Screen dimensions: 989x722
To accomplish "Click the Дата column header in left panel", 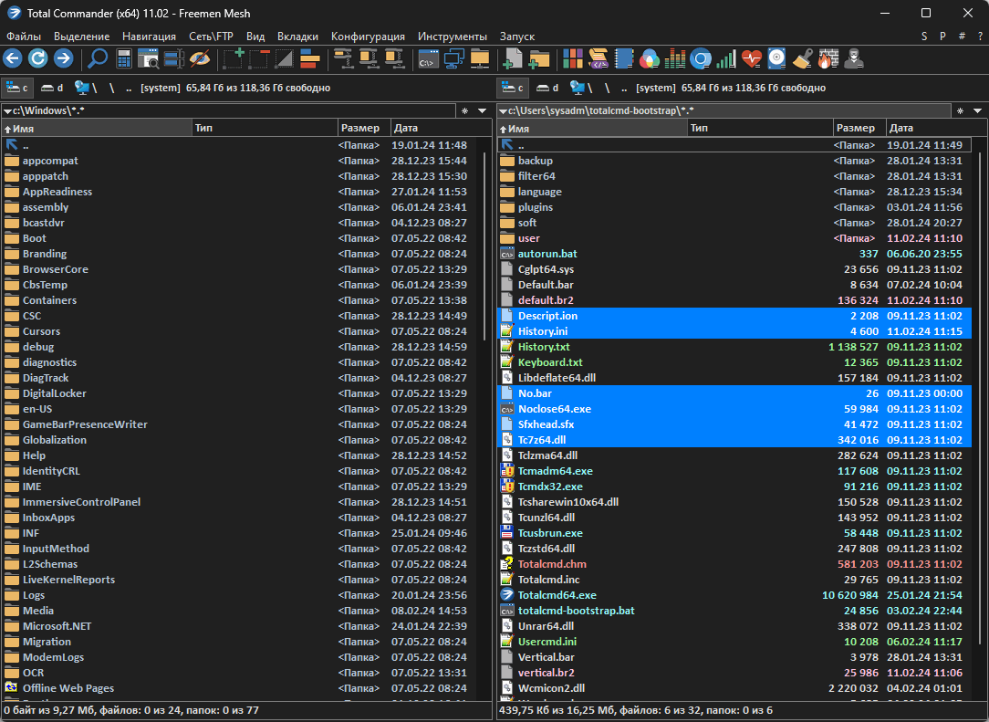I will (407, 128).
